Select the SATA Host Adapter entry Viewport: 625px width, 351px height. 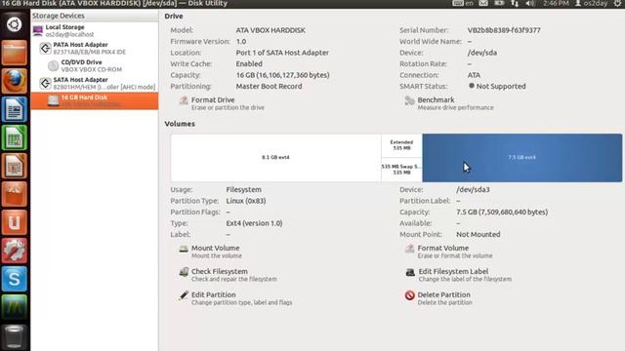95,83
